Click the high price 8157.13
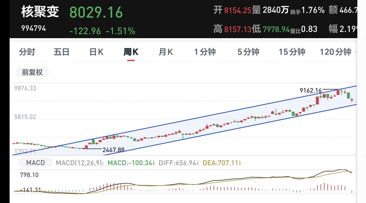Screen dimensions: 366x203 (x=238, y=29)
